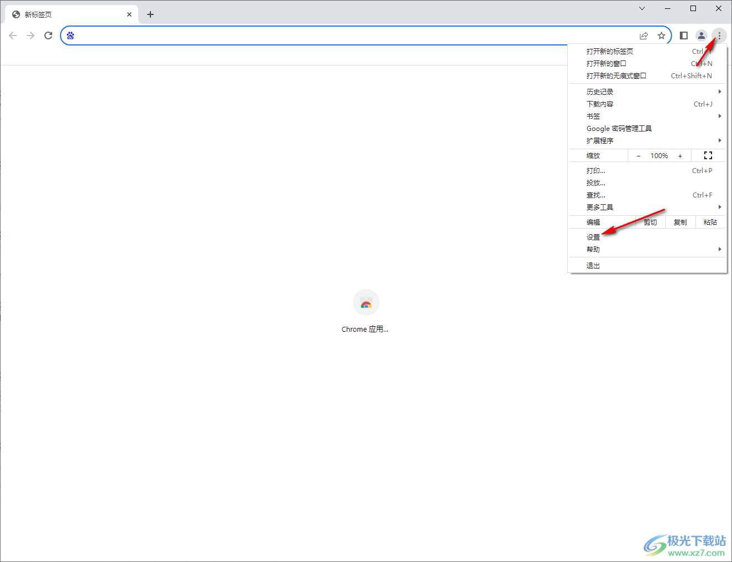The image size is (732, 562).
Task: Open 设置 from the menu
Action: pyautogui.click(x=647, y=237)
